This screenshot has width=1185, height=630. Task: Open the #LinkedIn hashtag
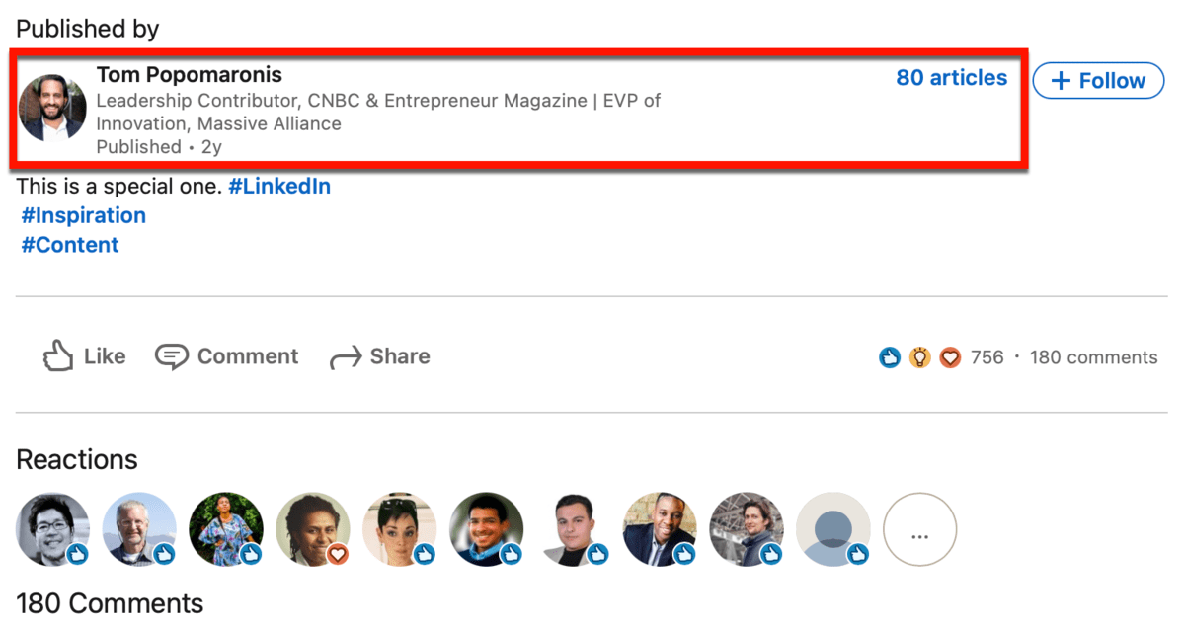(x=279, y=187)
